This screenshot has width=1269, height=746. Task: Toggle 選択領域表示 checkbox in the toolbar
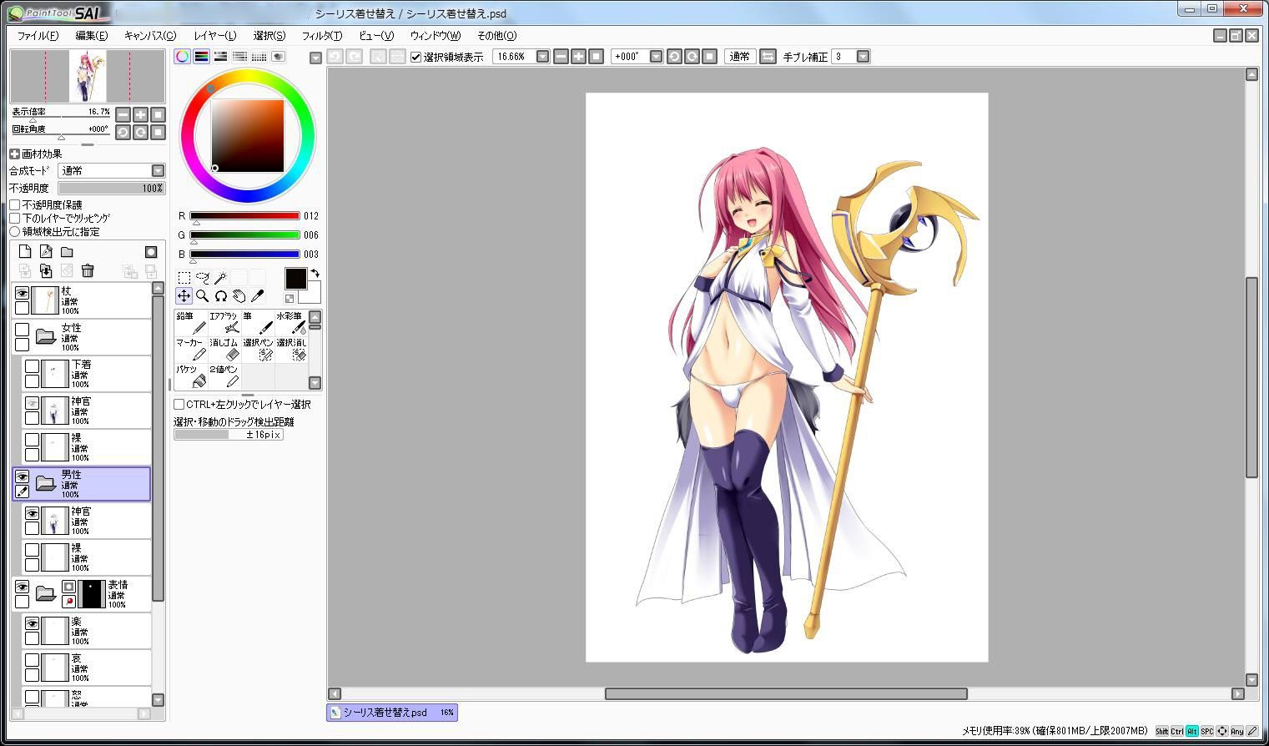click(416, 57)
